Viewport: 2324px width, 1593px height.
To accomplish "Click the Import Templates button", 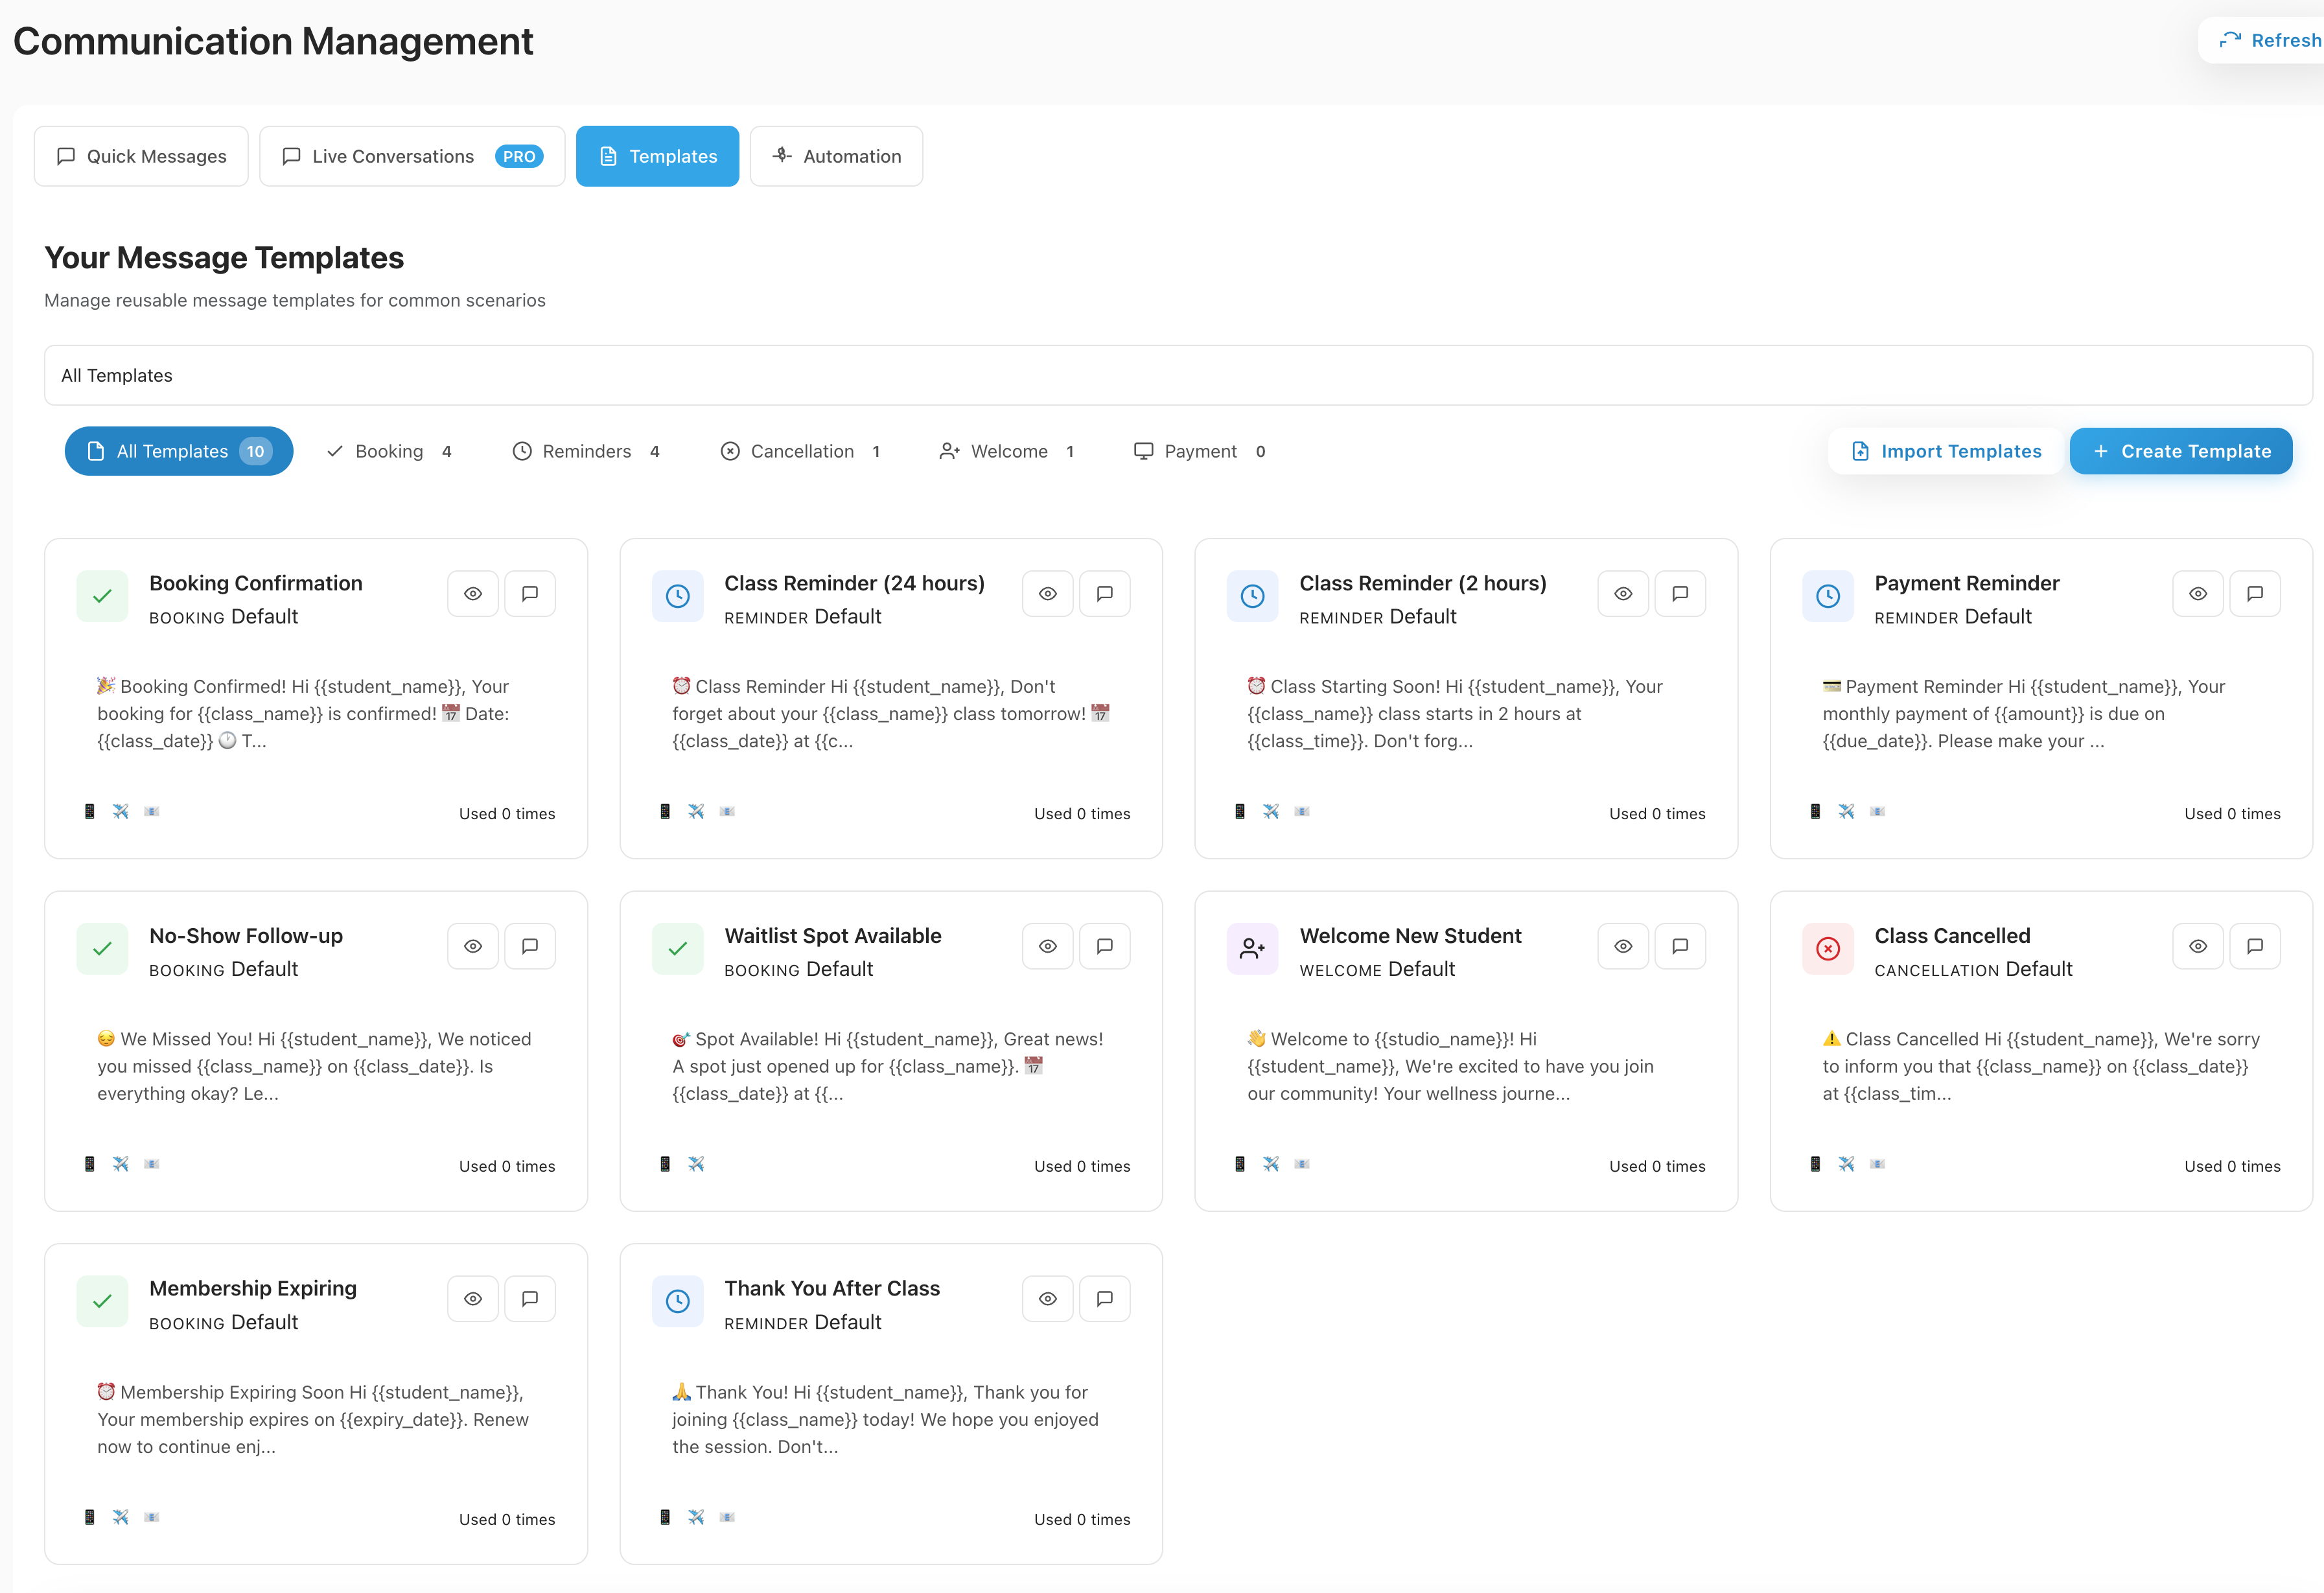I will click(x=1945, y=451).
